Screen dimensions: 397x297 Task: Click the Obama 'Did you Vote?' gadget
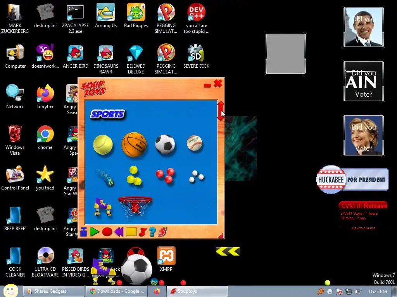click(x=364, y=27)
